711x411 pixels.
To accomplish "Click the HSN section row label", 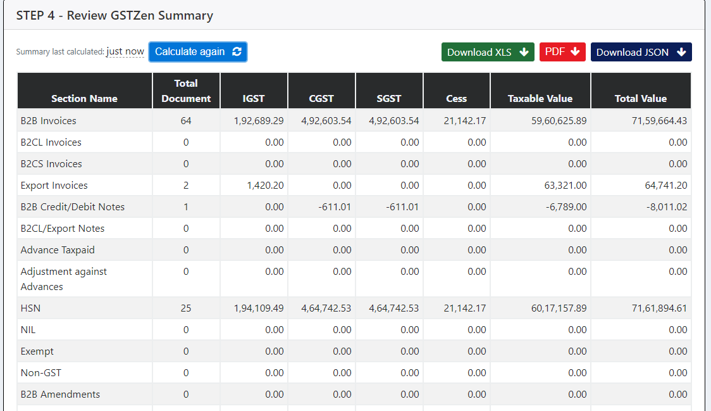I will coord(31,308).
